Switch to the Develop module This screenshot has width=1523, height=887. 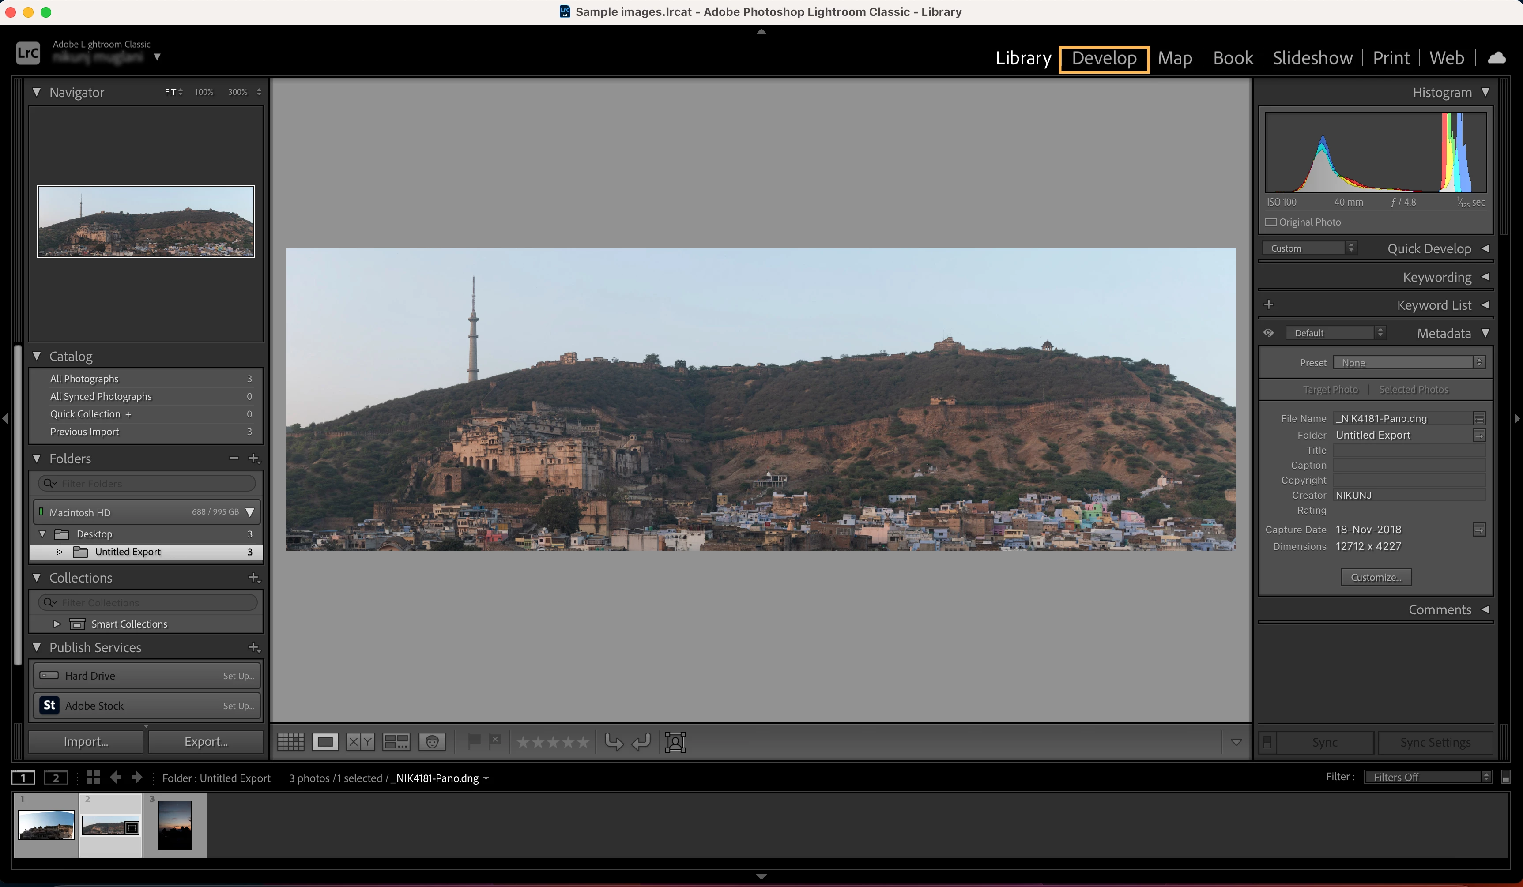tap(1104, 59)
